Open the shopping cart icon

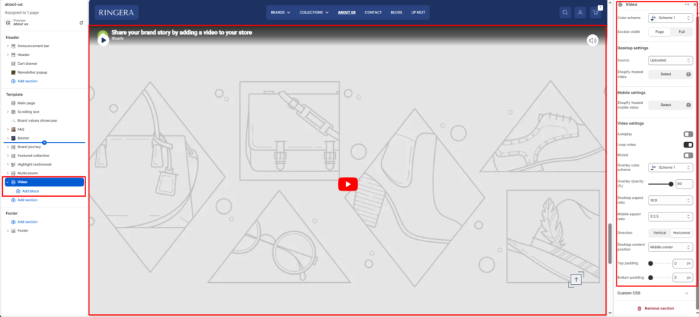coord(596,12)
